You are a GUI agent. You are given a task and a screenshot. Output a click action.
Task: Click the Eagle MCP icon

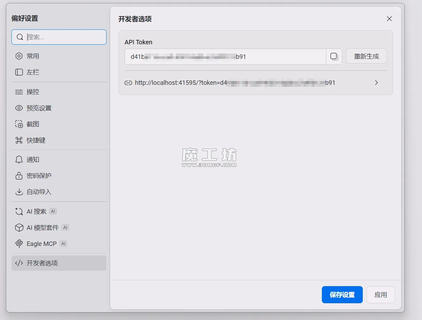[19, 244]
